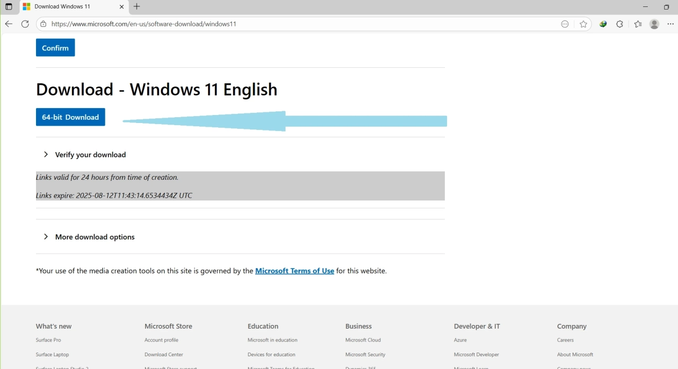Close the Download Windows 11 tab
This screenshot has width=678, height=369.
tap(122, 7)
